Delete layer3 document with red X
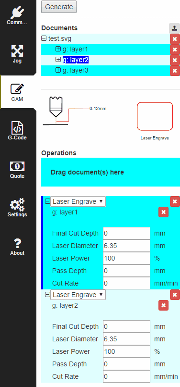 point(175,71)
